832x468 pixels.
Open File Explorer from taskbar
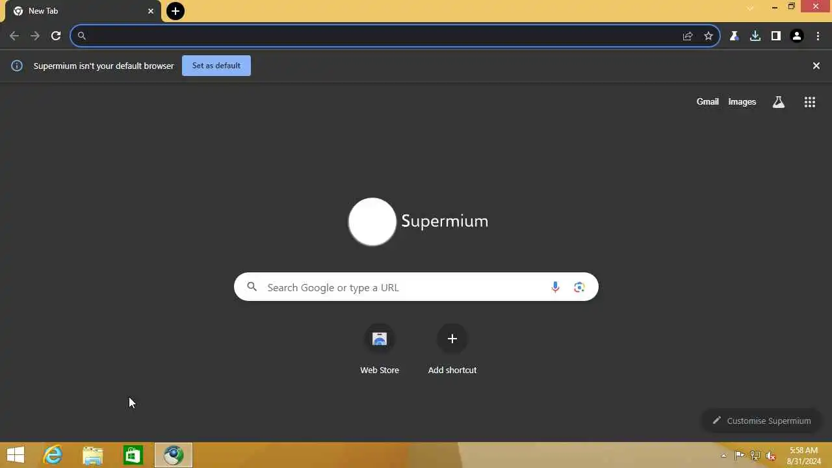pos(93,455)
